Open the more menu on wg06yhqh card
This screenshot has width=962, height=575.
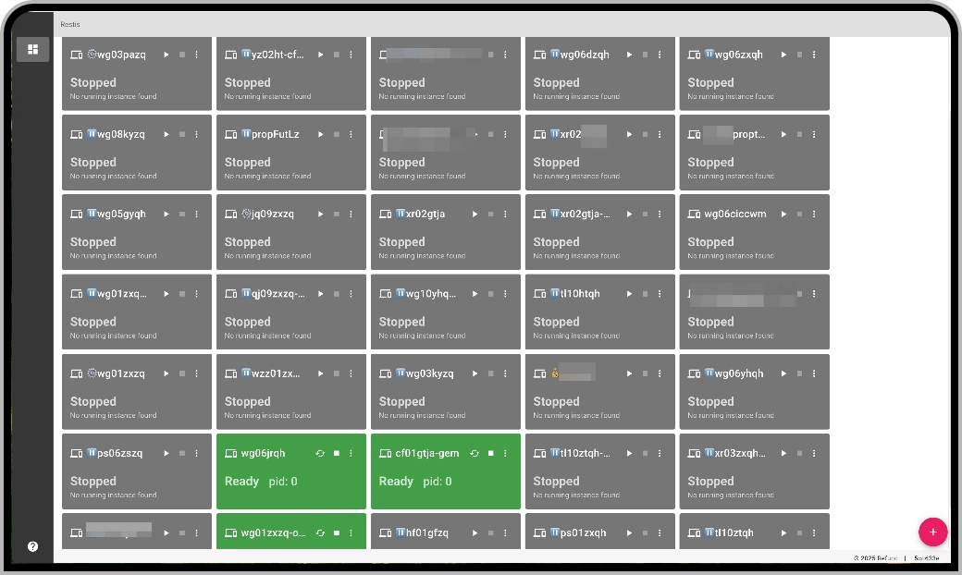814,374
